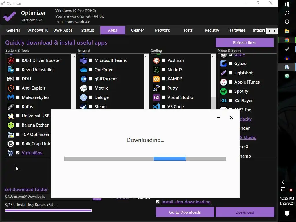Click the OneDrive cloud icon

click(84, 70)
